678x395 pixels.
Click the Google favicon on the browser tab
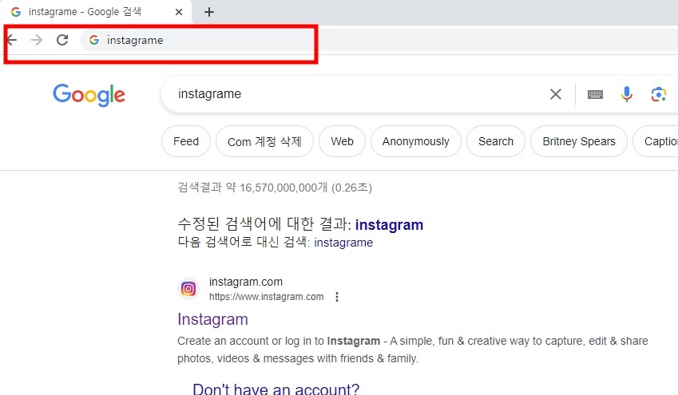[x=16, y=12]
